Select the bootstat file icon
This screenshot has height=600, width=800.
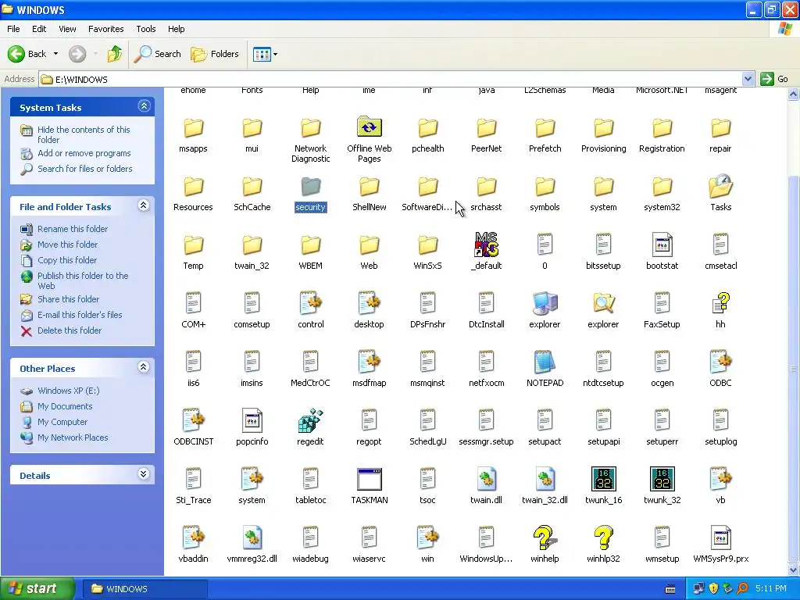[x=662, y=245]
